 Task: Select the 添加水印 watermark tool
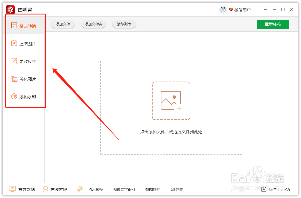point(25,97)
